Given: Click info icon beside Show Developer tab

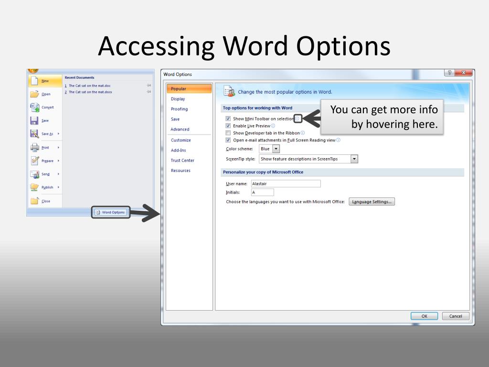Looking at the screenshot, I should [302, 133].
